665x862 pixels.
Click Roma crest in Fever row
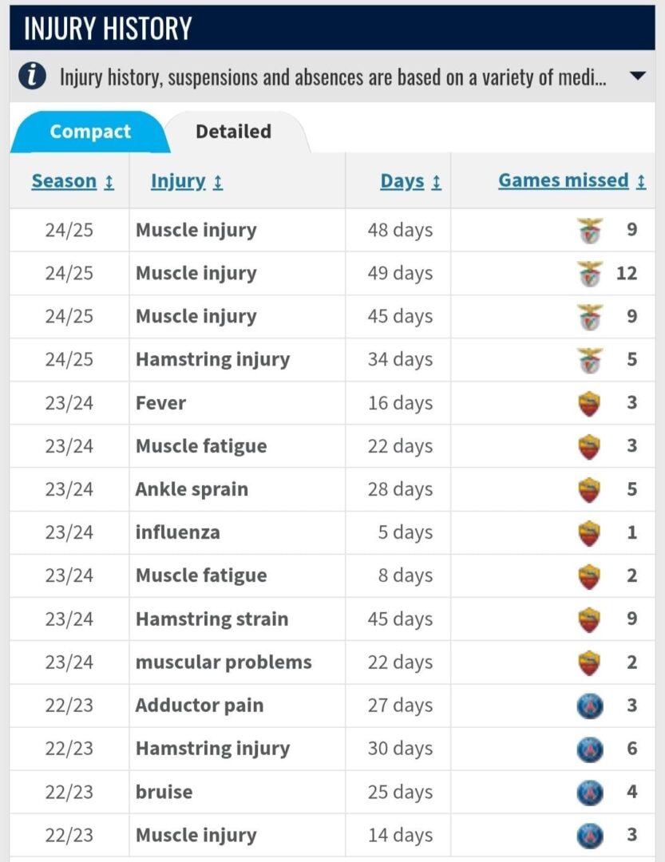589,403
